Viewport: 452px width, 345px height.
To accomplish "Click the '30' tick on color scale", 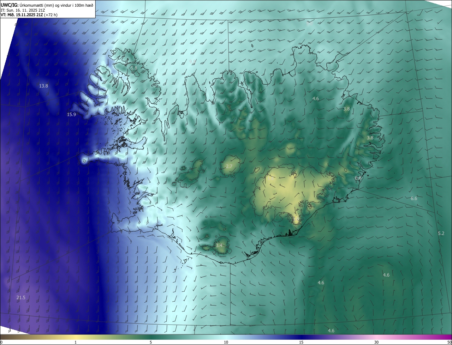I will [376, 342].
